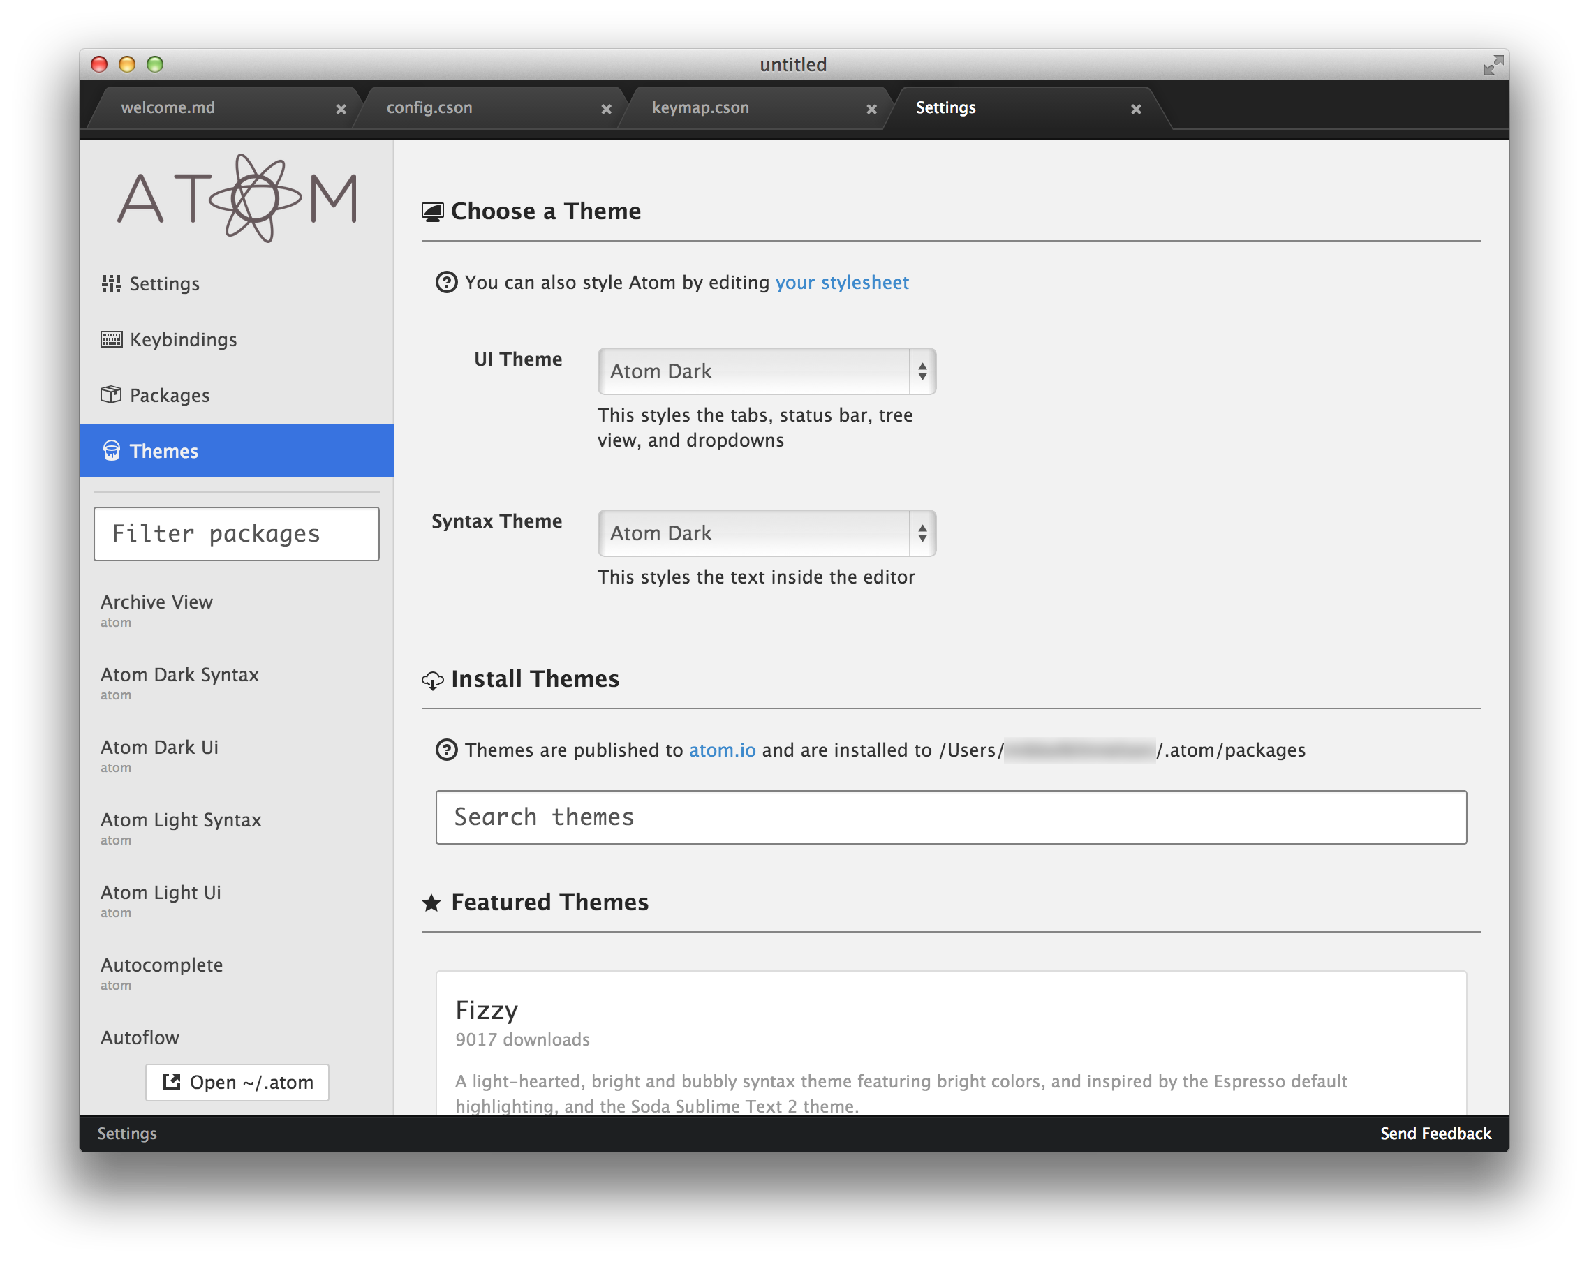Select Atom Dark Ui package

237,756
